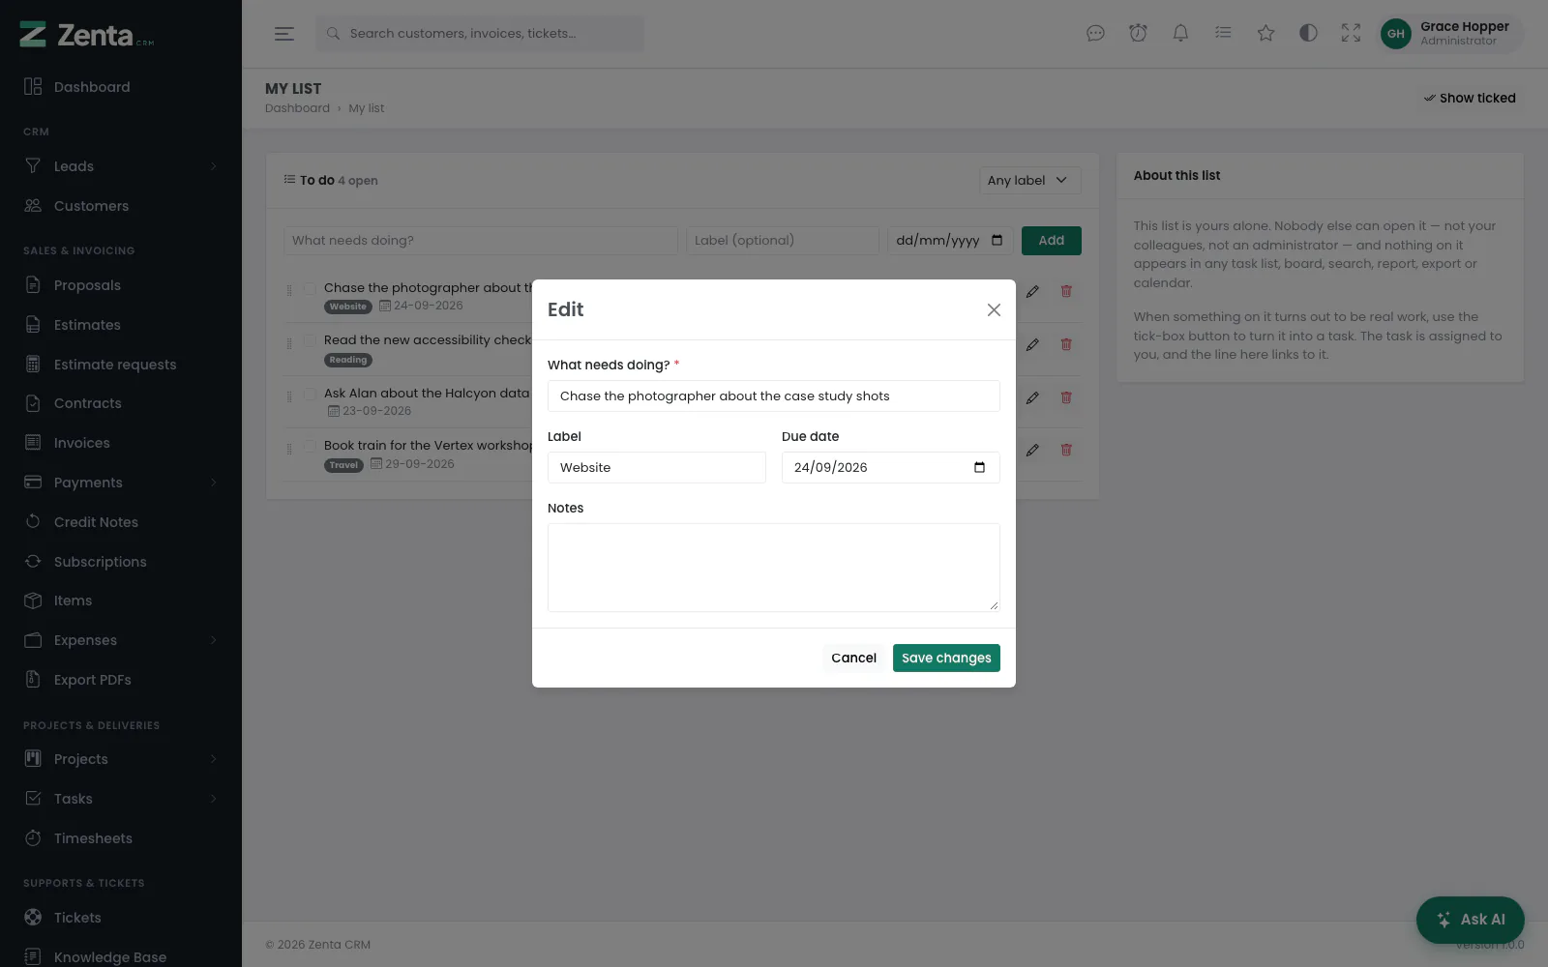Focus the Notes text area
The height and width of the screenshot is (967, 1548).
point(774,568)
